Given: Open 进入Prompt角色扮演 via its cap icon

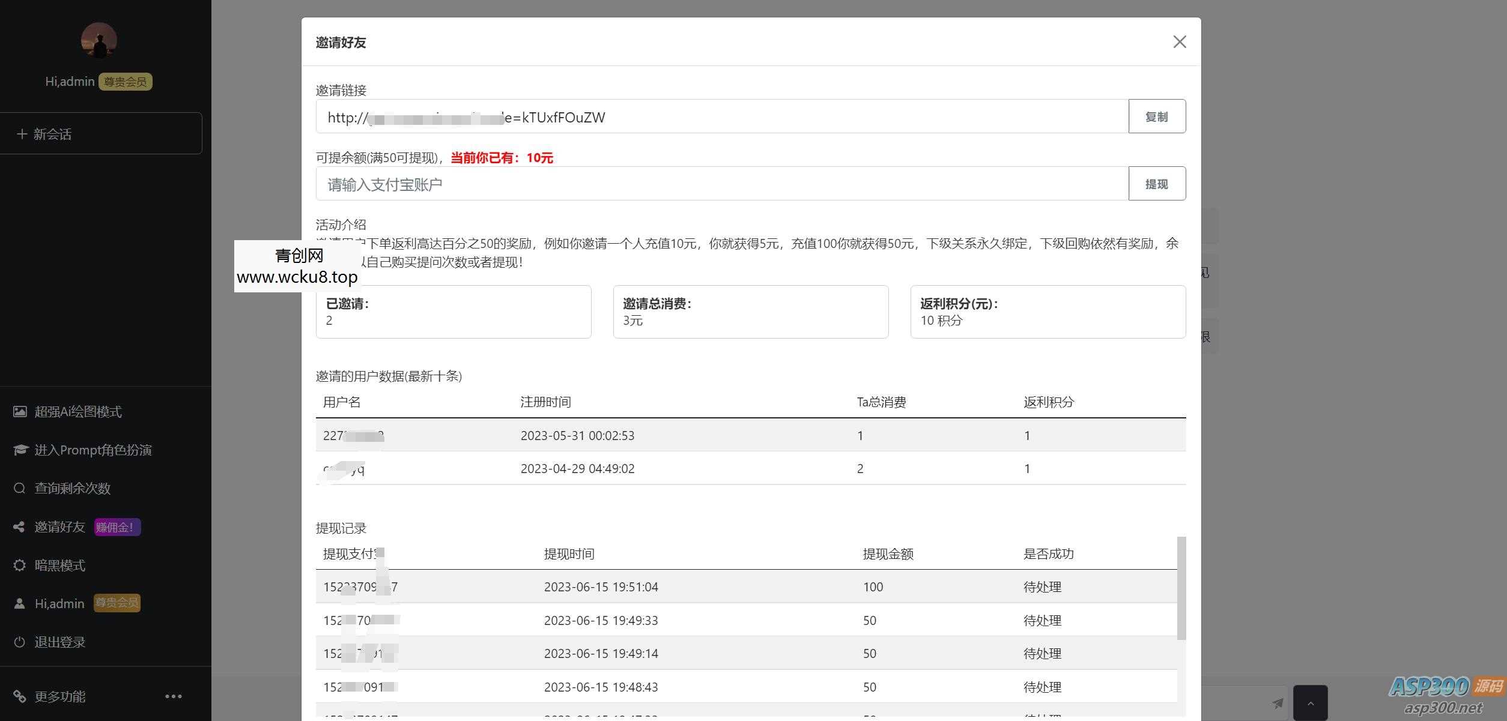Looking at the screenshot, I should [20, 450].
